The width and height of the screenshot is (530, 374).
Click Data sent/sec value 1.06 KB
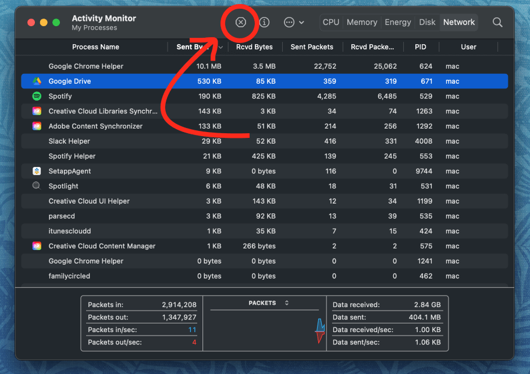[x=428, y=342]
